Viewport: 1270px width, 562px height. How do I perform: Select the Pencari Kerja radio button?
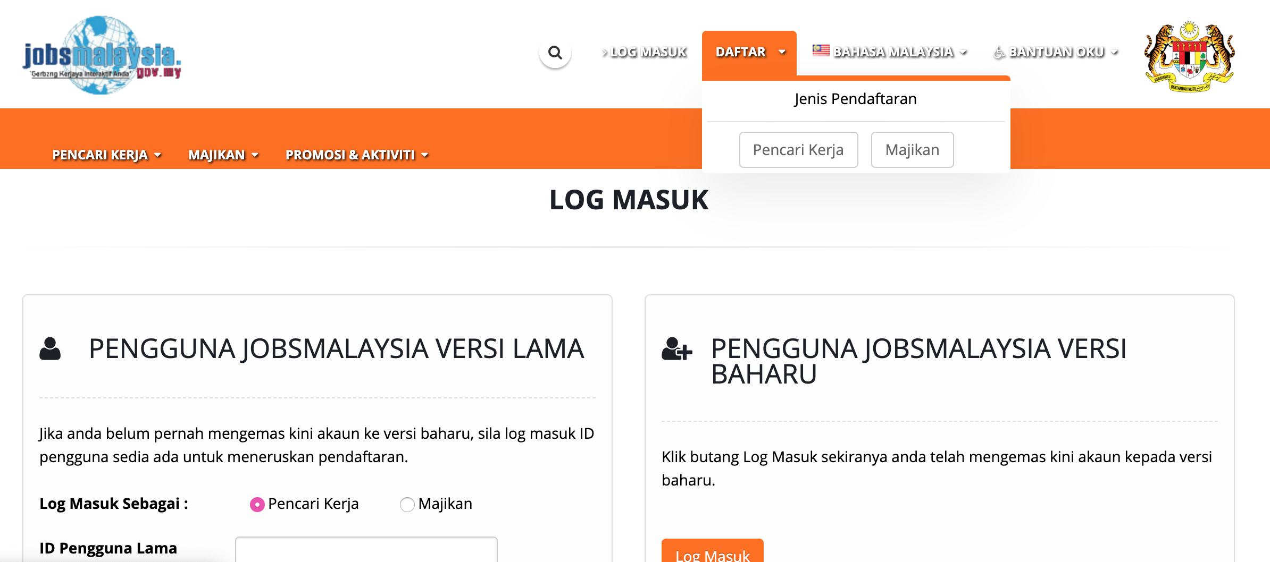pyautogui.click(x=257, y=504)
